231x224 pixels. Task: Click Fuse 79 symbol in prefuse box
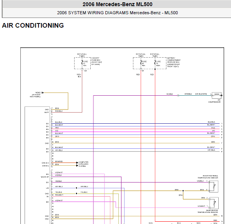pyautogui.click(x=155, y=63)
